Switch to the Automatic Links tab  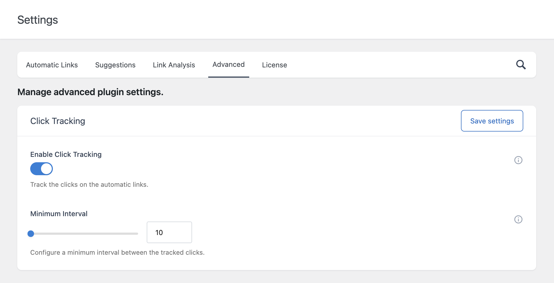tap(52, 65)
